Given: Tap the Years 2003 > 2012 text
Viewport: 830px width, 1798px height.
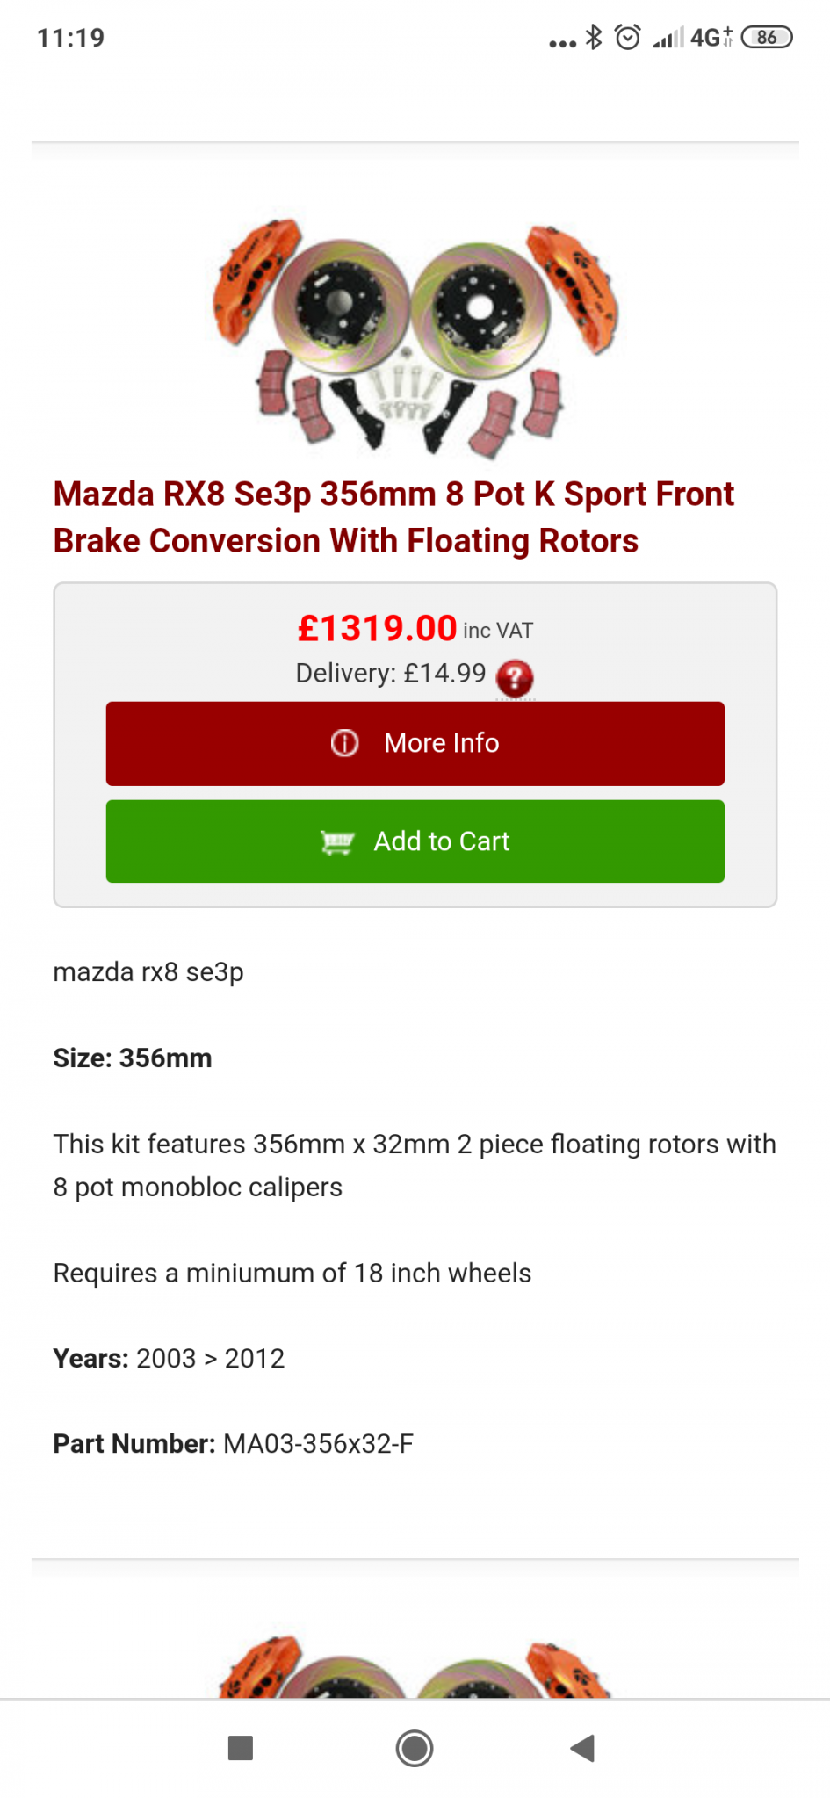Looking at the screenshot, I should point(169,1359).
